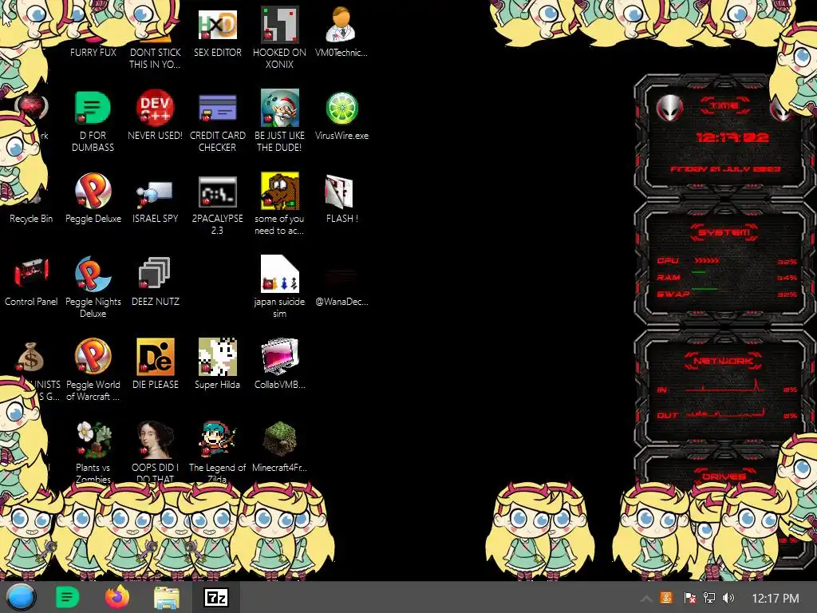This screenshot has width=817, height=613.
Task: Show hidden tray icons arrow
Action: point(646,599)
